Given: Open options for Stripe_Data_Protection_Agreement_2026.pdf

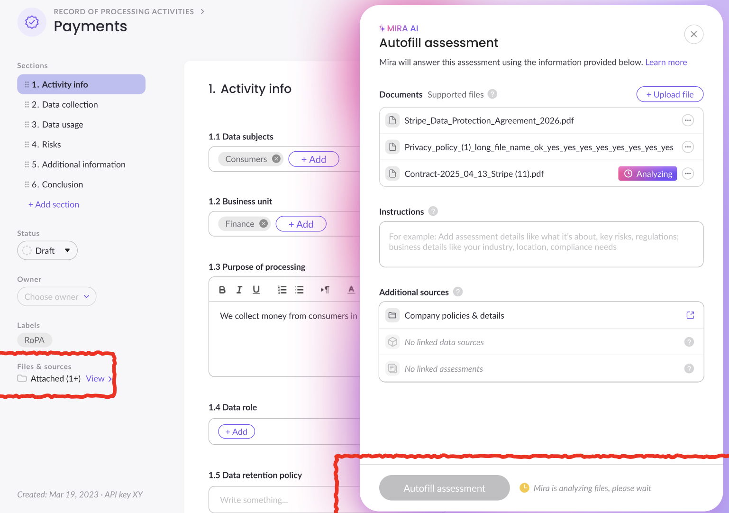Looking at the screenshot, I should (x=688, y=120).
